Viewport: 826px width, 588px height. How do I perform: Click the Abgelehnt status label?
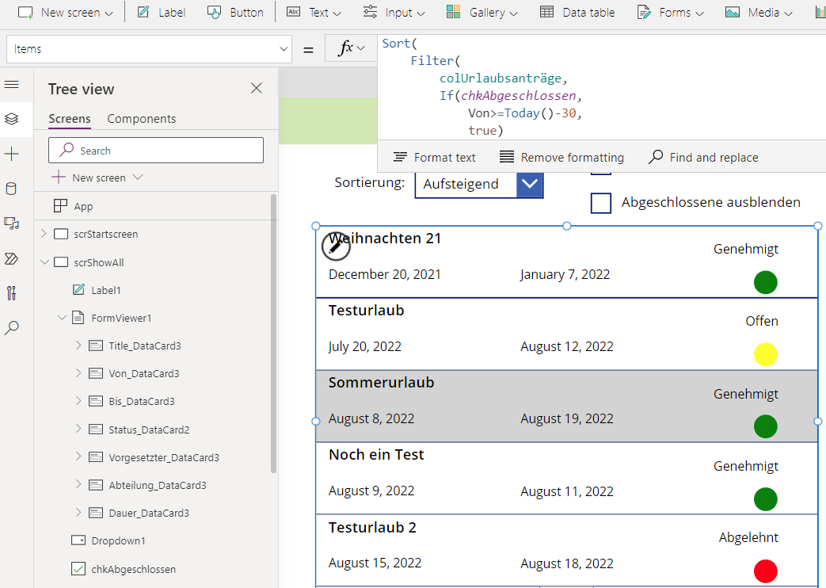pos(748,537)
